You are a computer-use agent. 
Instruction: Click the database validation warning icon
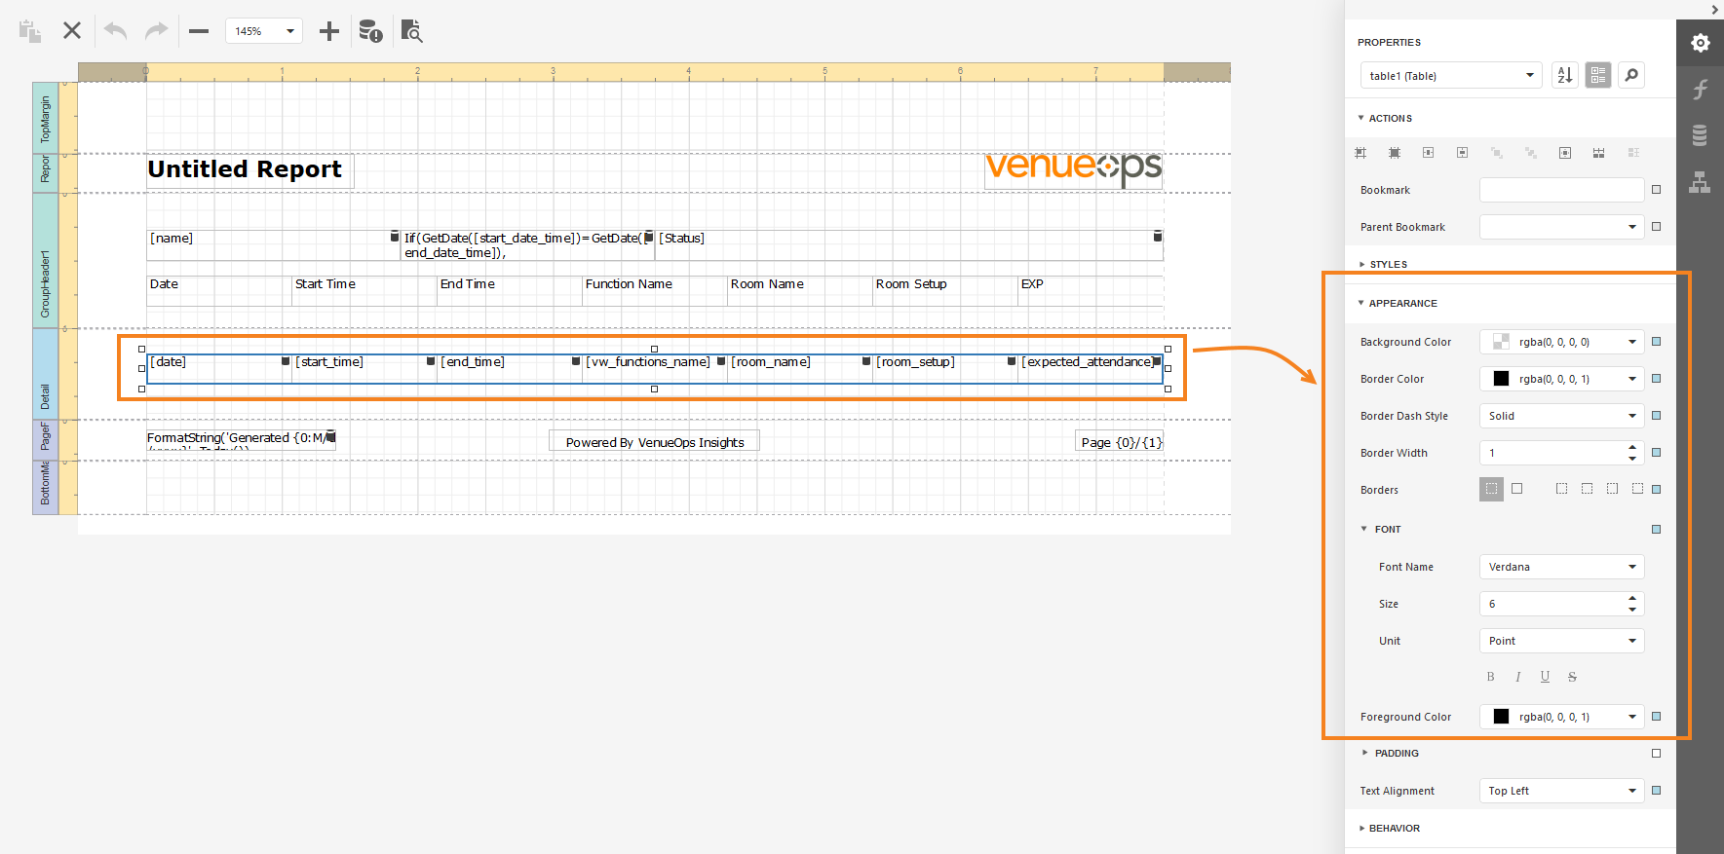[370, 31]
